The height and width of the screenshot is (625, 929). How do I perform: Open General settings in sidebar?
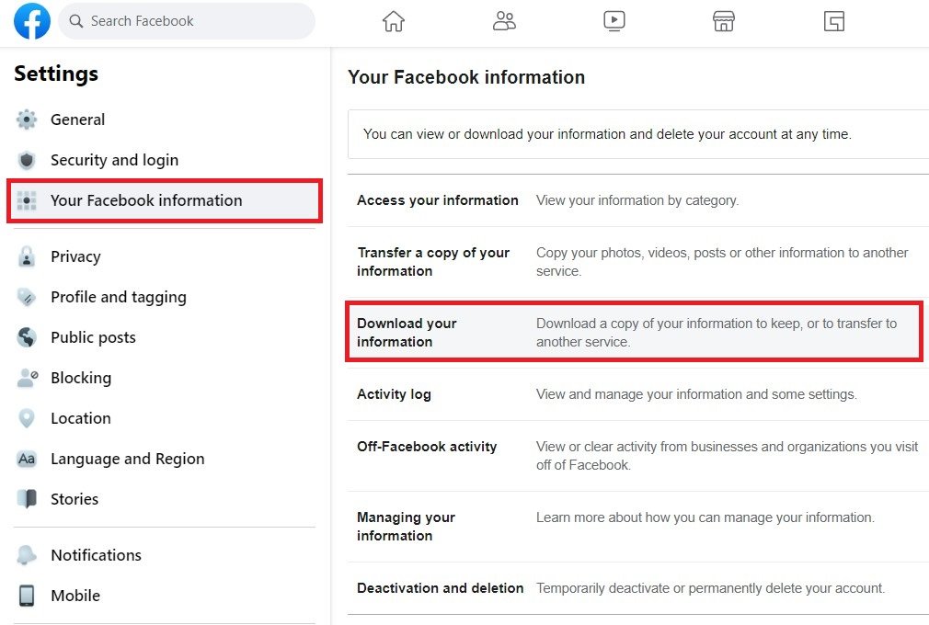(77, 119)
